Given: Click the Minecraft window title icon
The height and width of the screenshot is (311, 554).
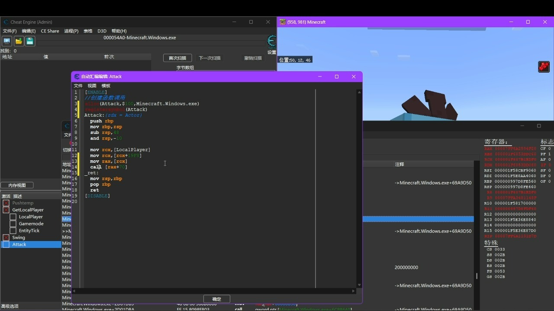Looking at the screenshot, I should 283,22.
